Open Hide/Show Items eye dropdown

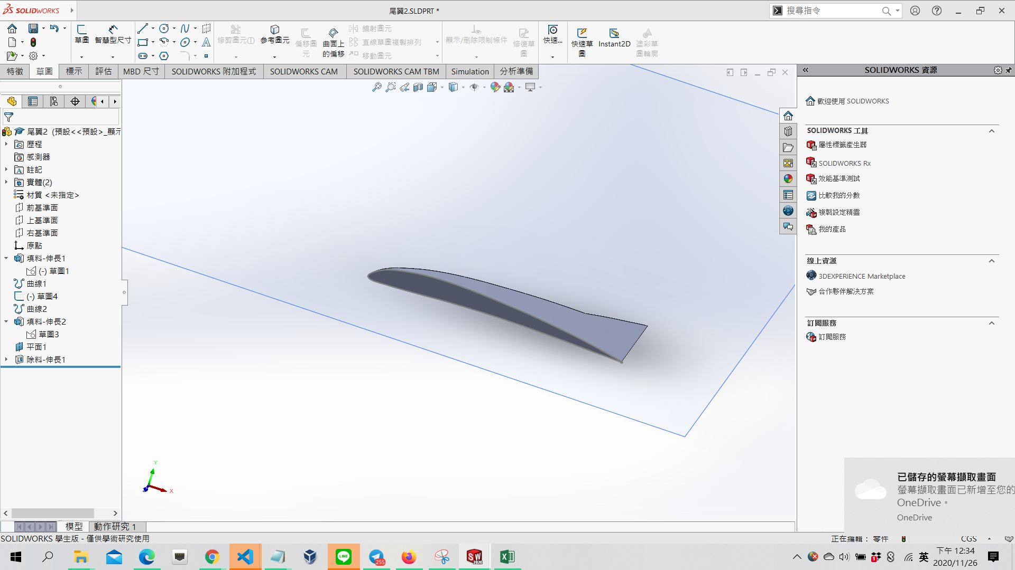(x=474, y=87)
